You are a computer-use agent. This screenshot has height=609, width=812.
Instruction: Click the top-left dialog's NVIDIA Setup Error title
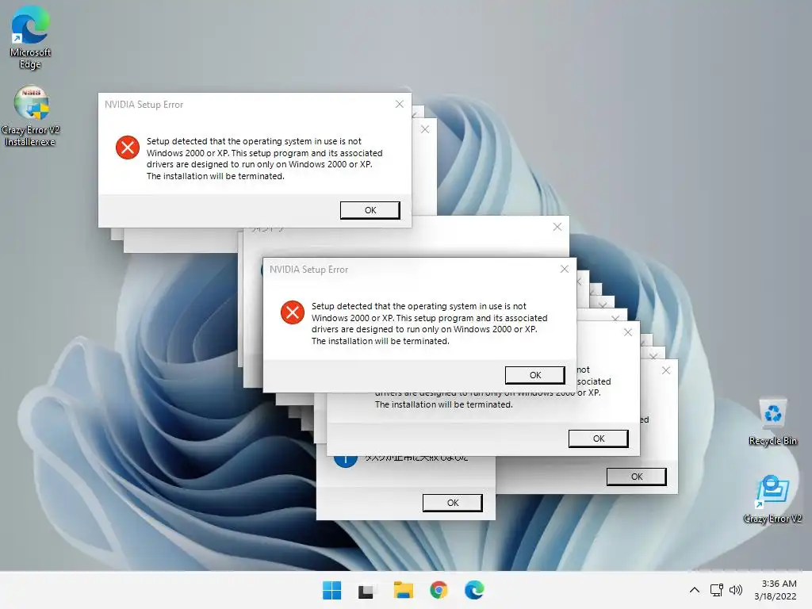click(x=144, y=105)
